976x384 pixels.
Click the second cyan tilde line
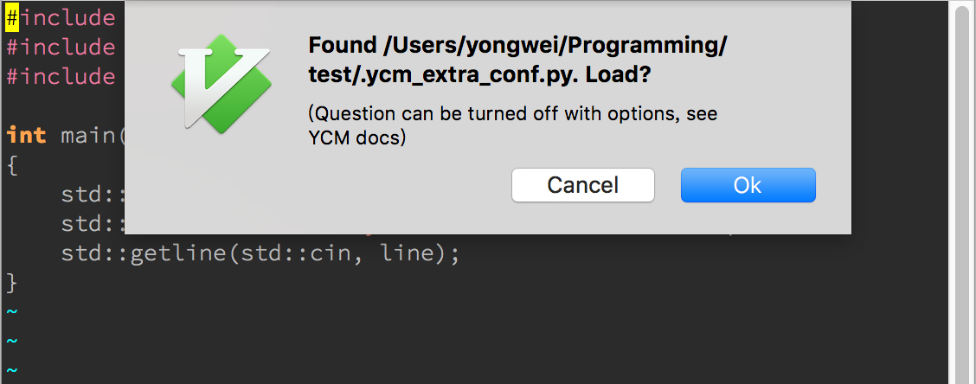coord(12,342)
